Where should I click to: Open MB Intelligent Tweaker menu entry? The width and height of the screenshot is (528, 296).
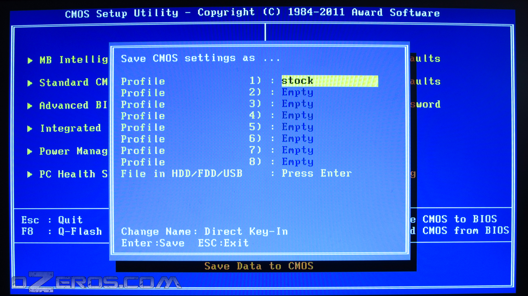(73, 60)
